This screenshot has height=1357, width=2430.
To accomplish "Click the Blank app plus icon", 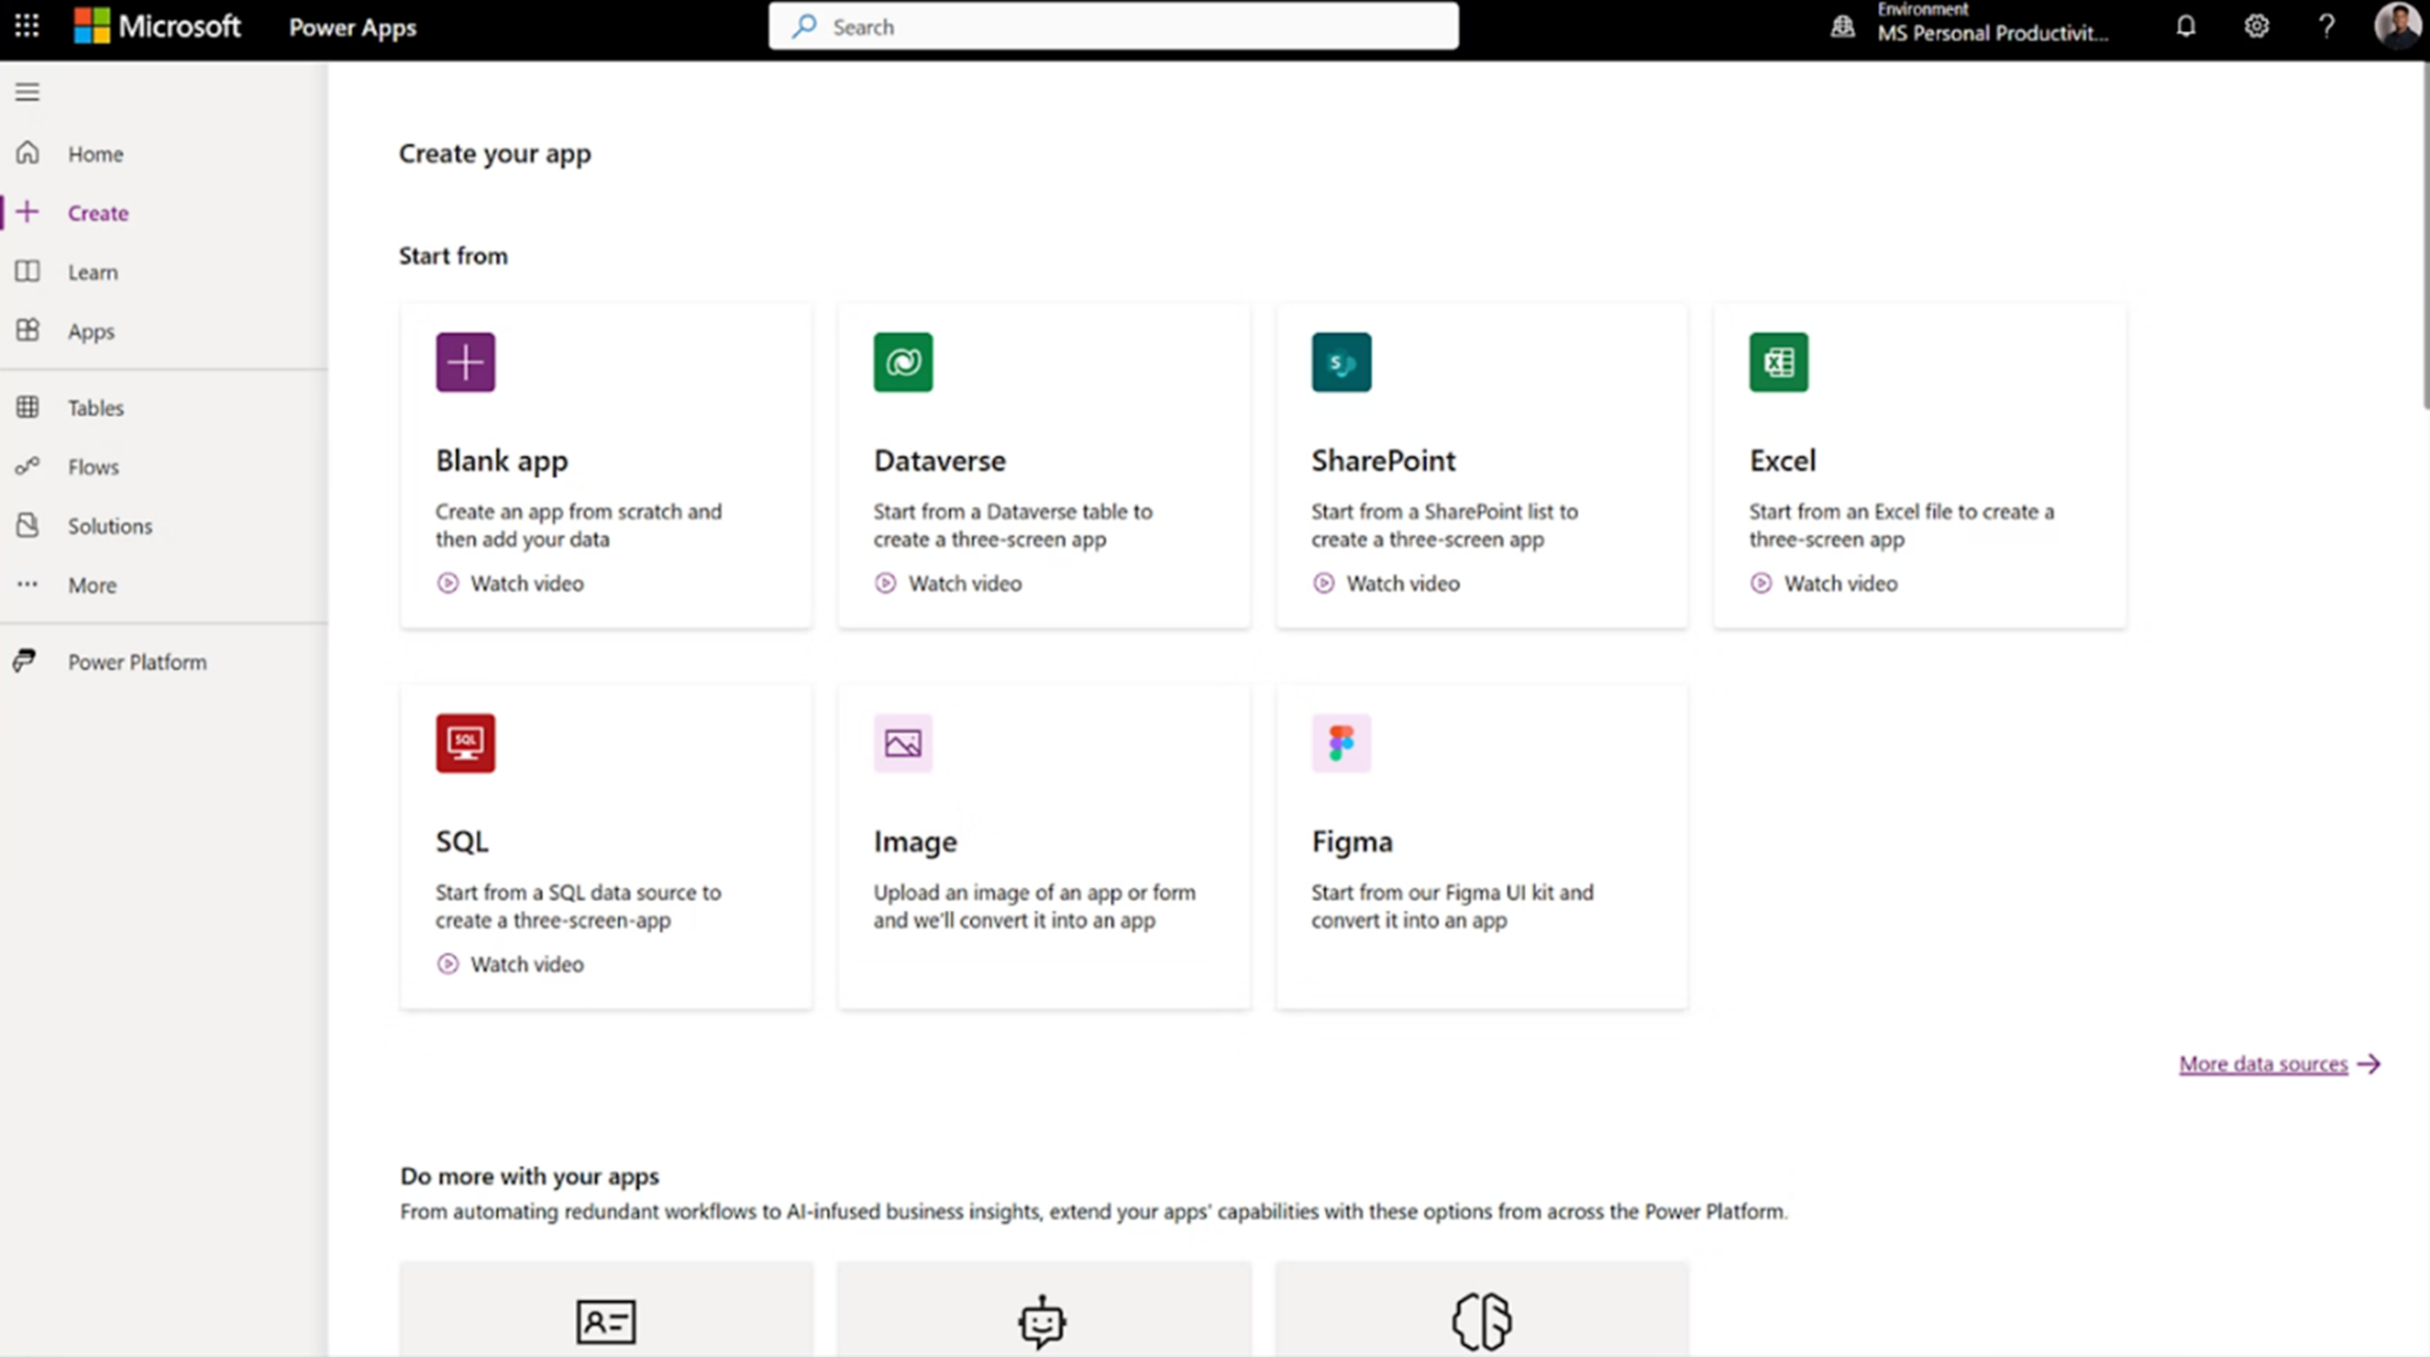I will (464, 361).
